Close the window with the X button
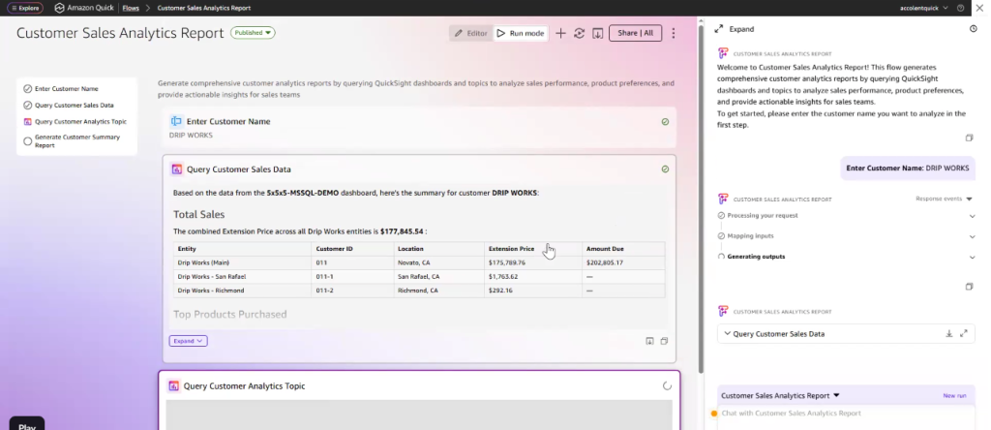The image size is (991, 430). [x=979, y=8]
